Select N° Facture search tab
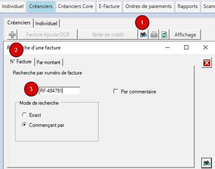 (x=21, y=62)
